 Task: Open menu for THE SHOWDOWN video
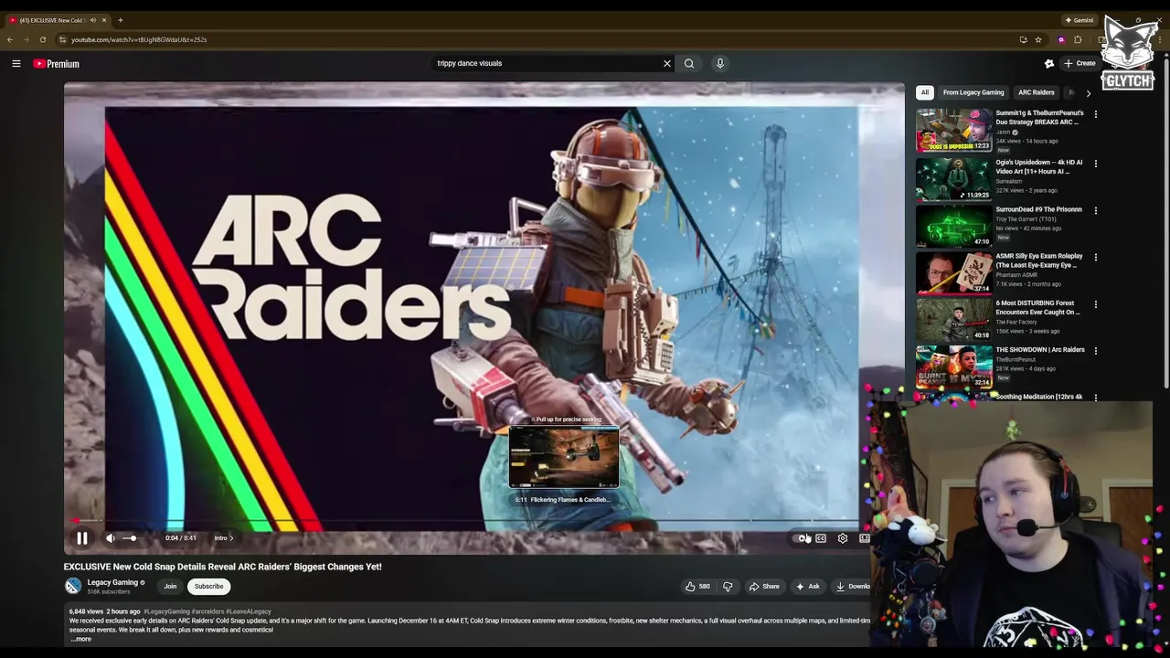pos(1096,351)
